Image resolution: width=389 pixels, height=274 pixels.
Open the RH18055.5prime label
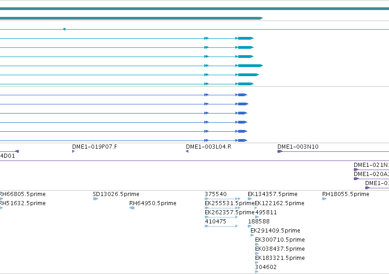pyautogui.click(x=346, y=194)
